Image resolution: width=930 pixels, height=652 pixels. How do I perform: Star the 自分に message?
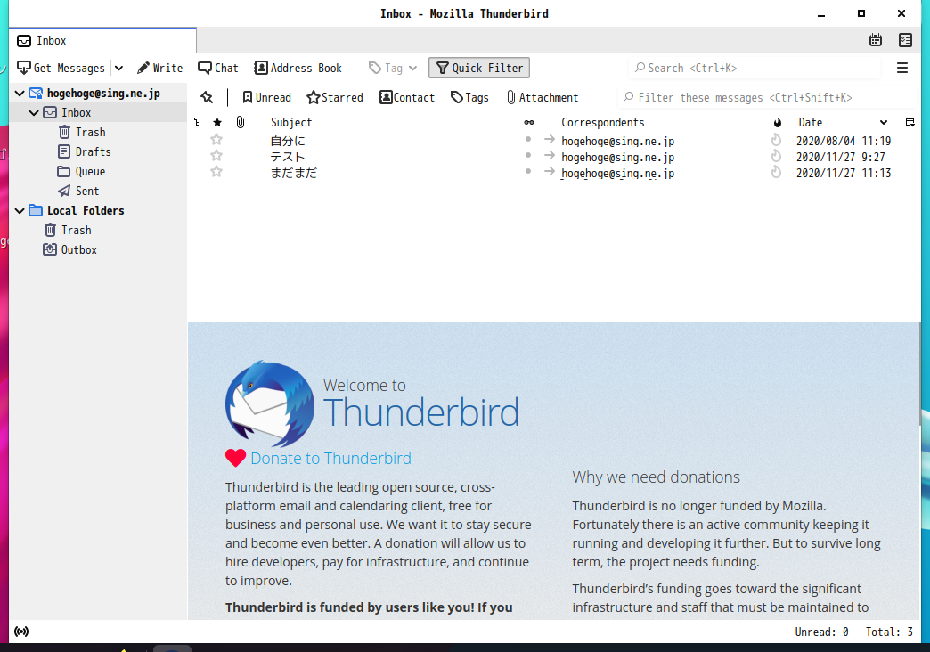tap(216, 140)
